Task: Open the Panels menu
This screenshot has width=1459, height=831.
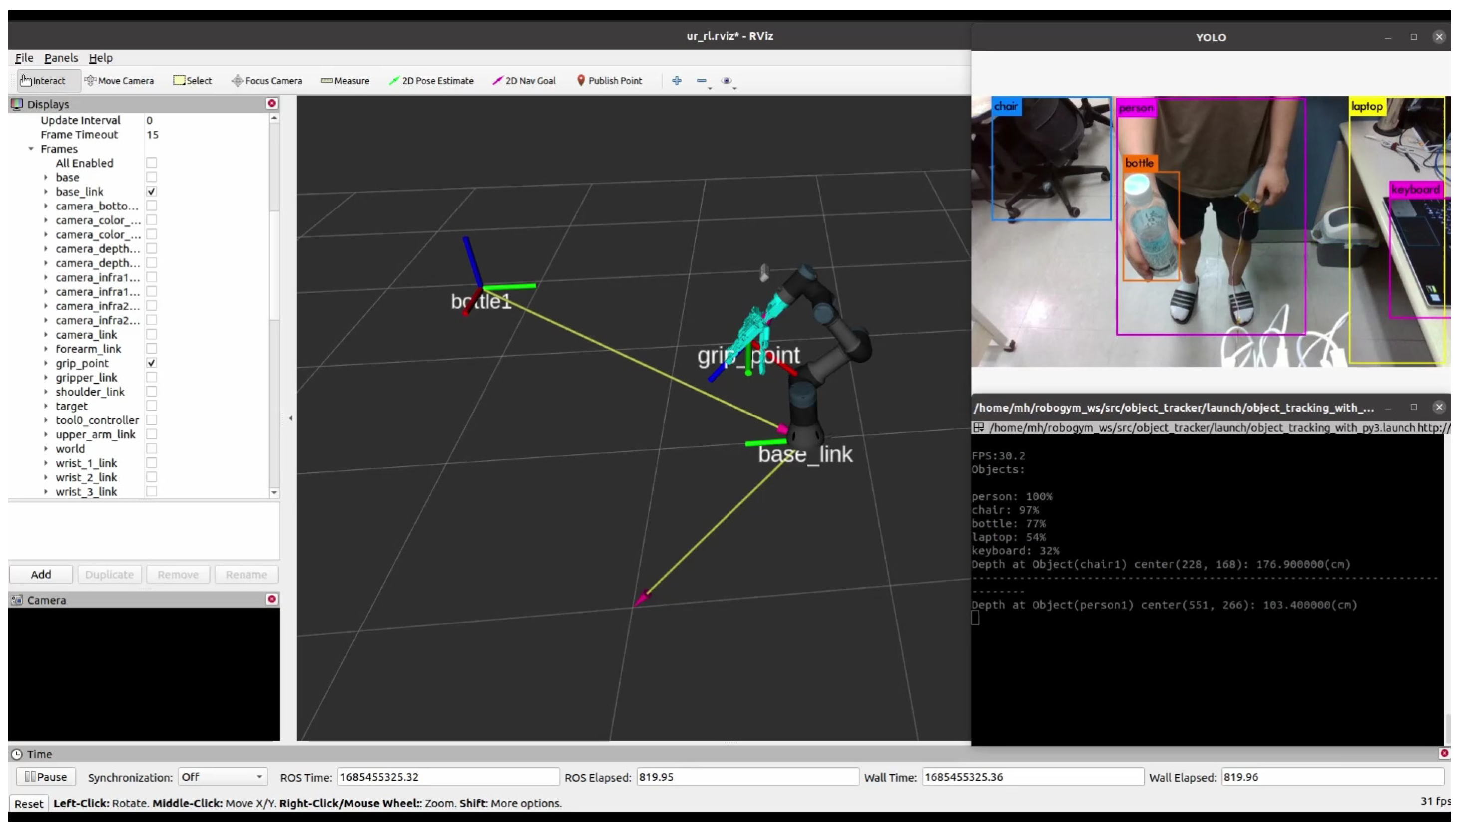Action: coord(61,58)
